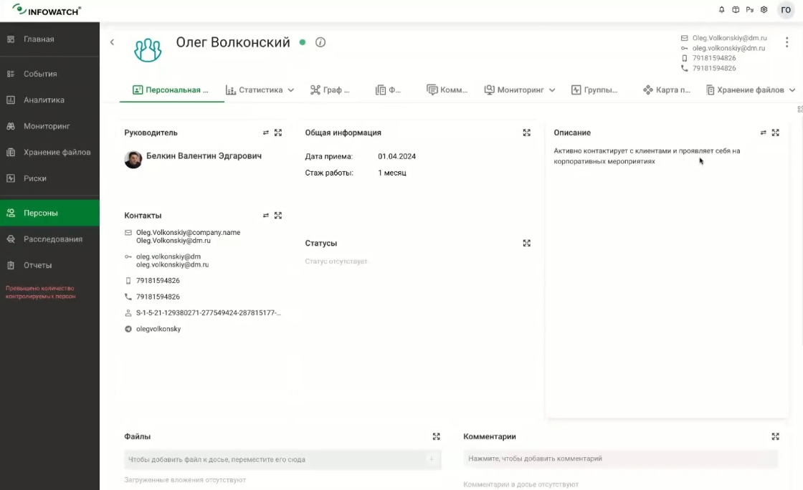803x490 pixels.
Task: Click the green online status dot
Action: pyautogui.click(x=303, y=42)
